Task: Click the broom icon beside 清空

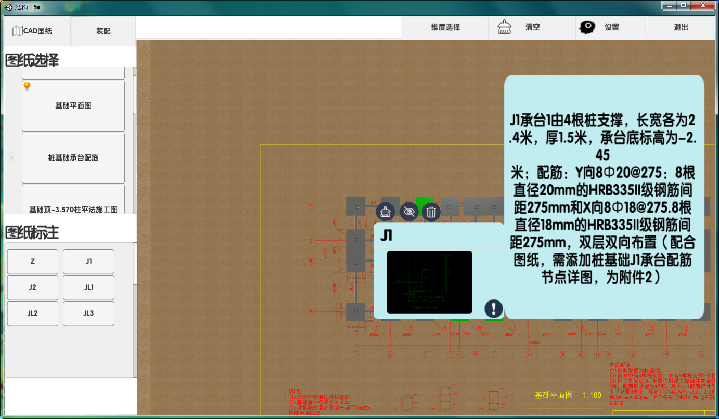Action: [x=504, y=28]
